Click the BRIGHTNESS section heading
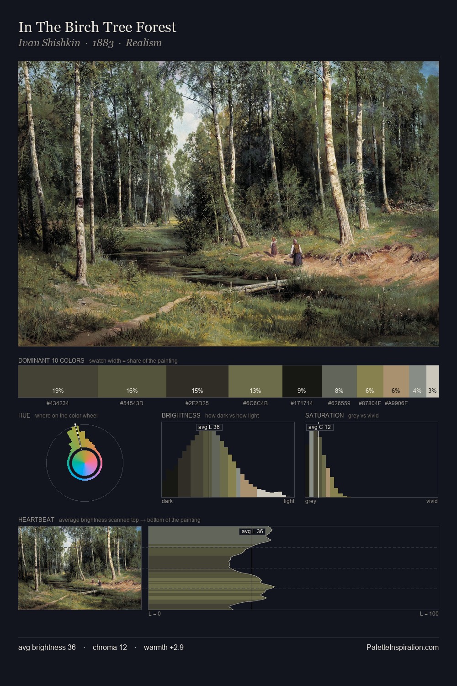 point(181,415)
